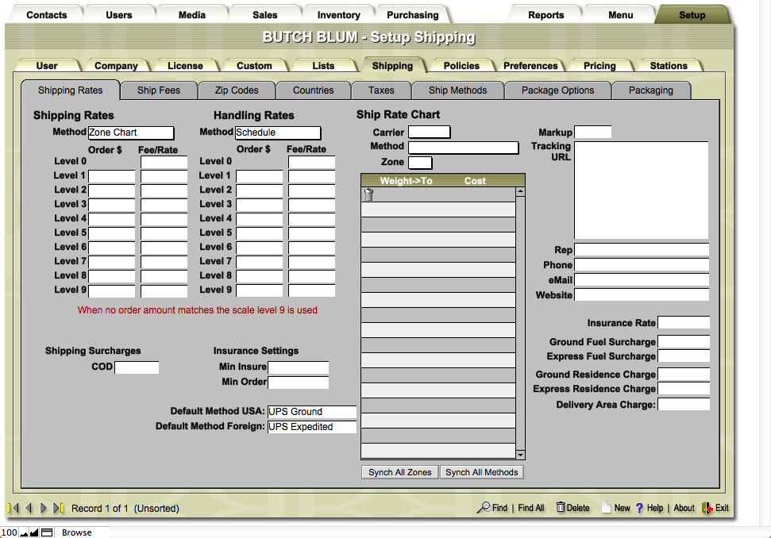Screen dimensions: 771x538
Task: Click the Delete trash icon in footer
Action: (561, 508)
